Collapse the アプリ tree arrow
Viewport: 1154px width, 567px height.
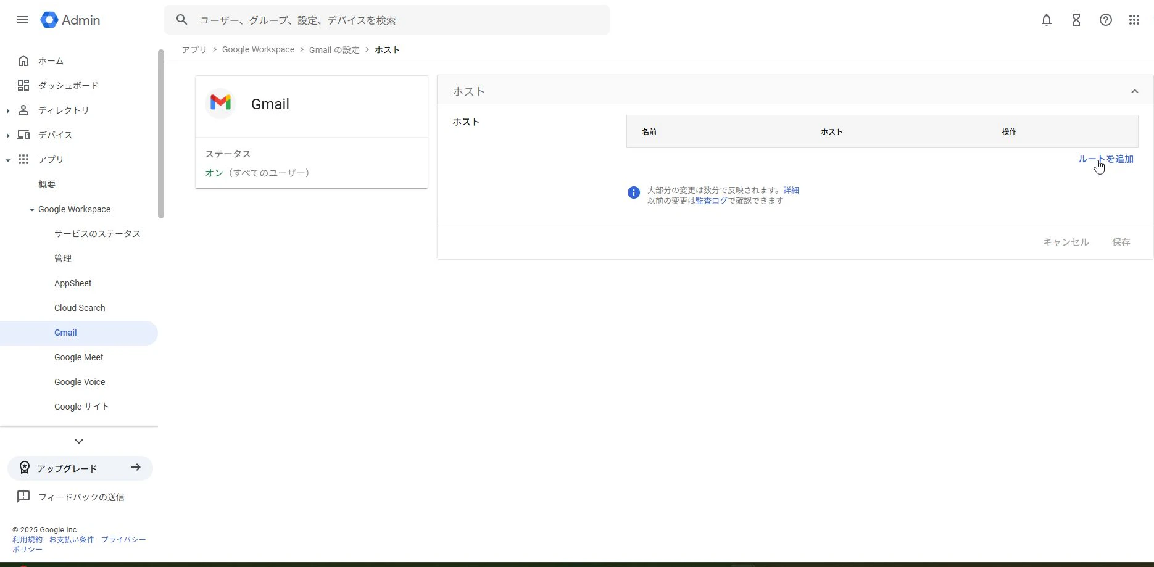click(x=7, y=160)
